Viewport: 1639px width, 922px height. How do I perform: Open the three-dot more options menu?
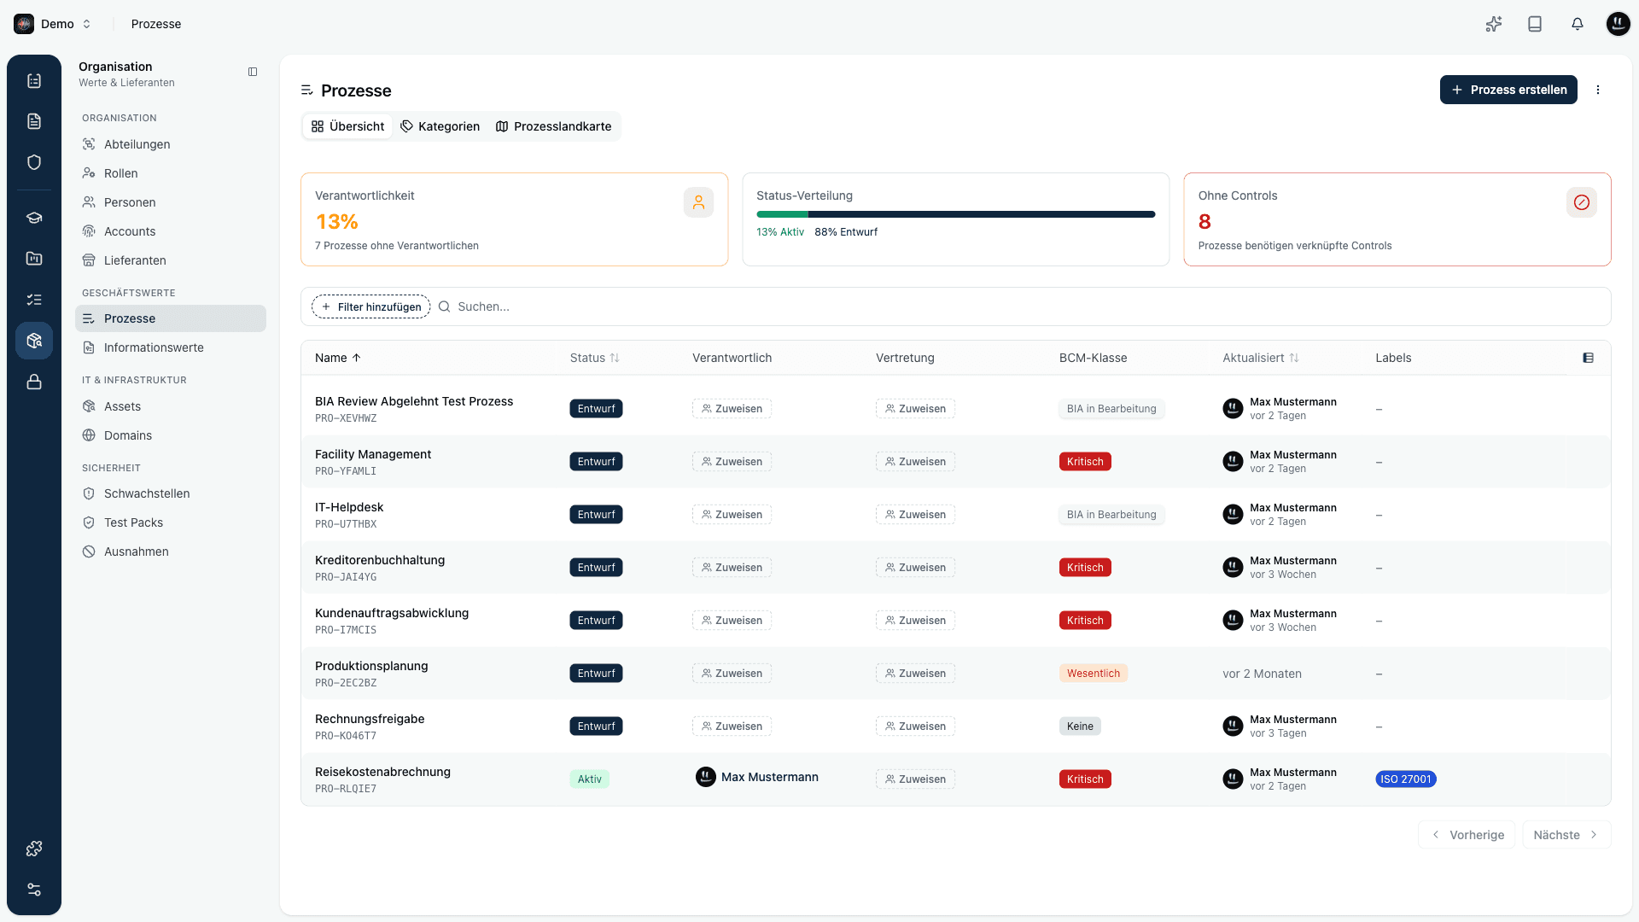pyautogui.click(x=1598, y=90)
